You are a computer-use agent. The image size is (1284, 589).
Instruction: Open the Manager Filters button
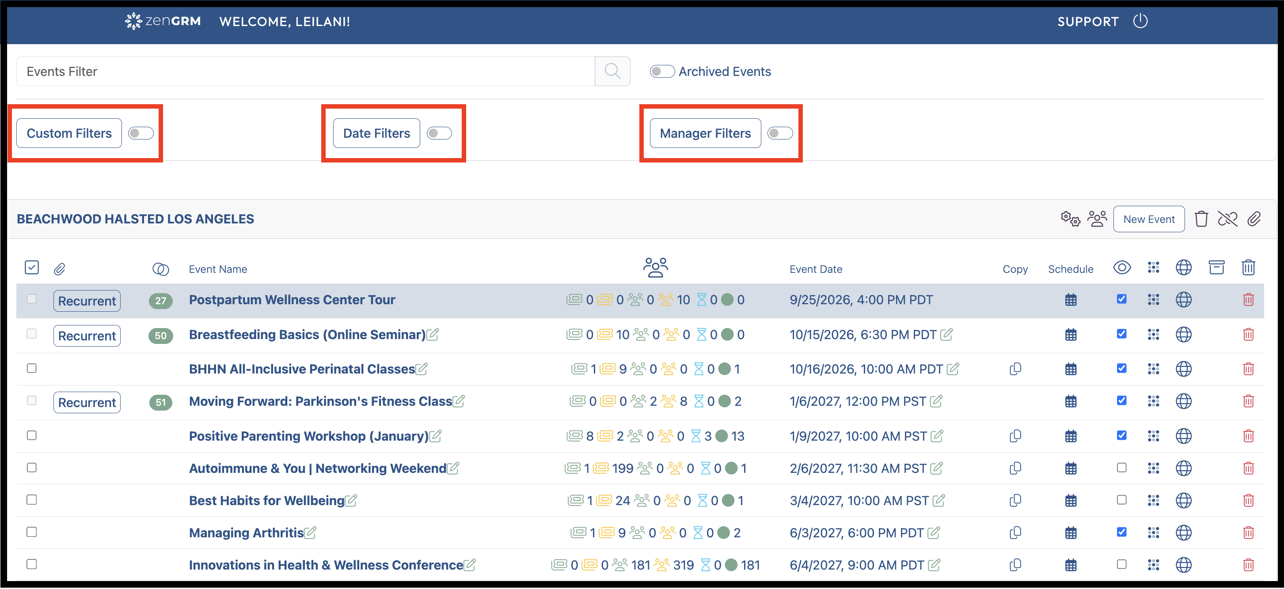click(705, 133)
